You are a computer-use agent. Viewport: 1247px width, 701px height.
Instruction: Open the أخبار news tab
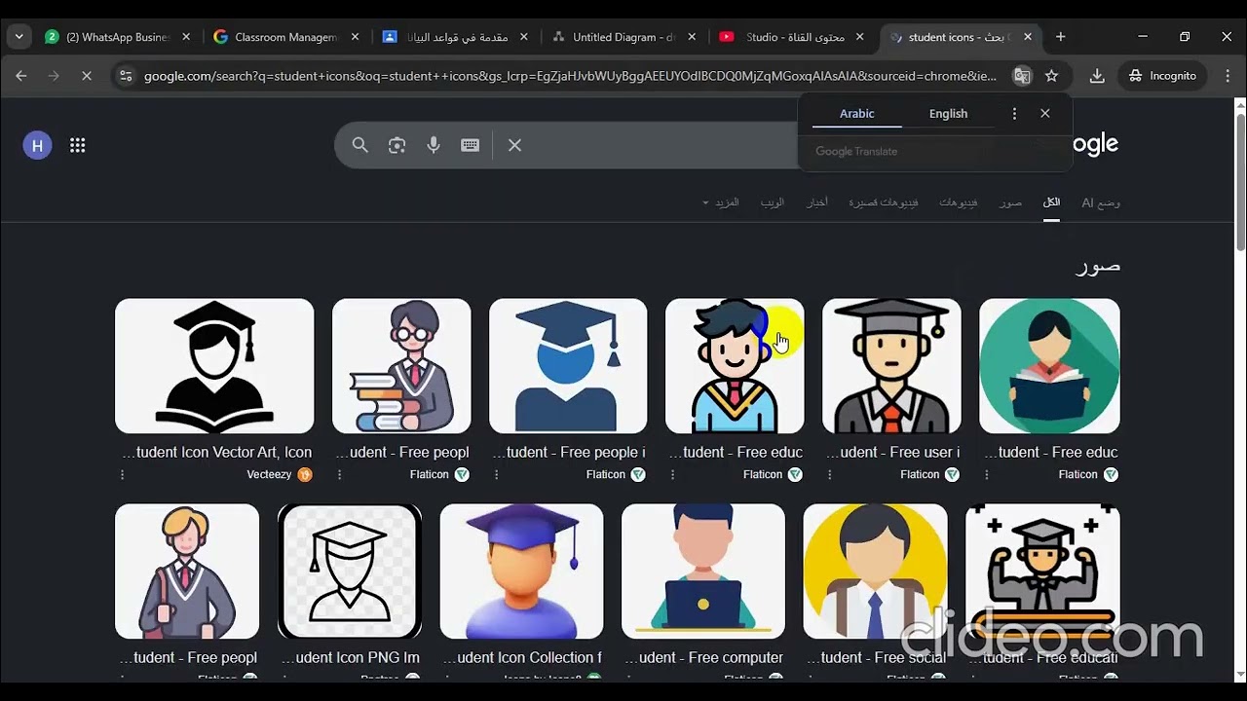coord(817,203)
